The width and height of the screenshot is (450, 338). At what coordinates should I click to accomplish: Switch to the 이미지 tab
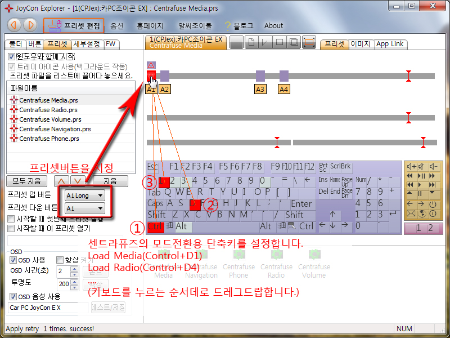point(360,45)
